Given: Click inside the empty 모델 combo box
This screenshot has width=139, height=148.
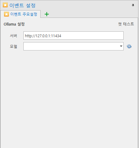Looking at the screenshot, I should tap(71, 46).
